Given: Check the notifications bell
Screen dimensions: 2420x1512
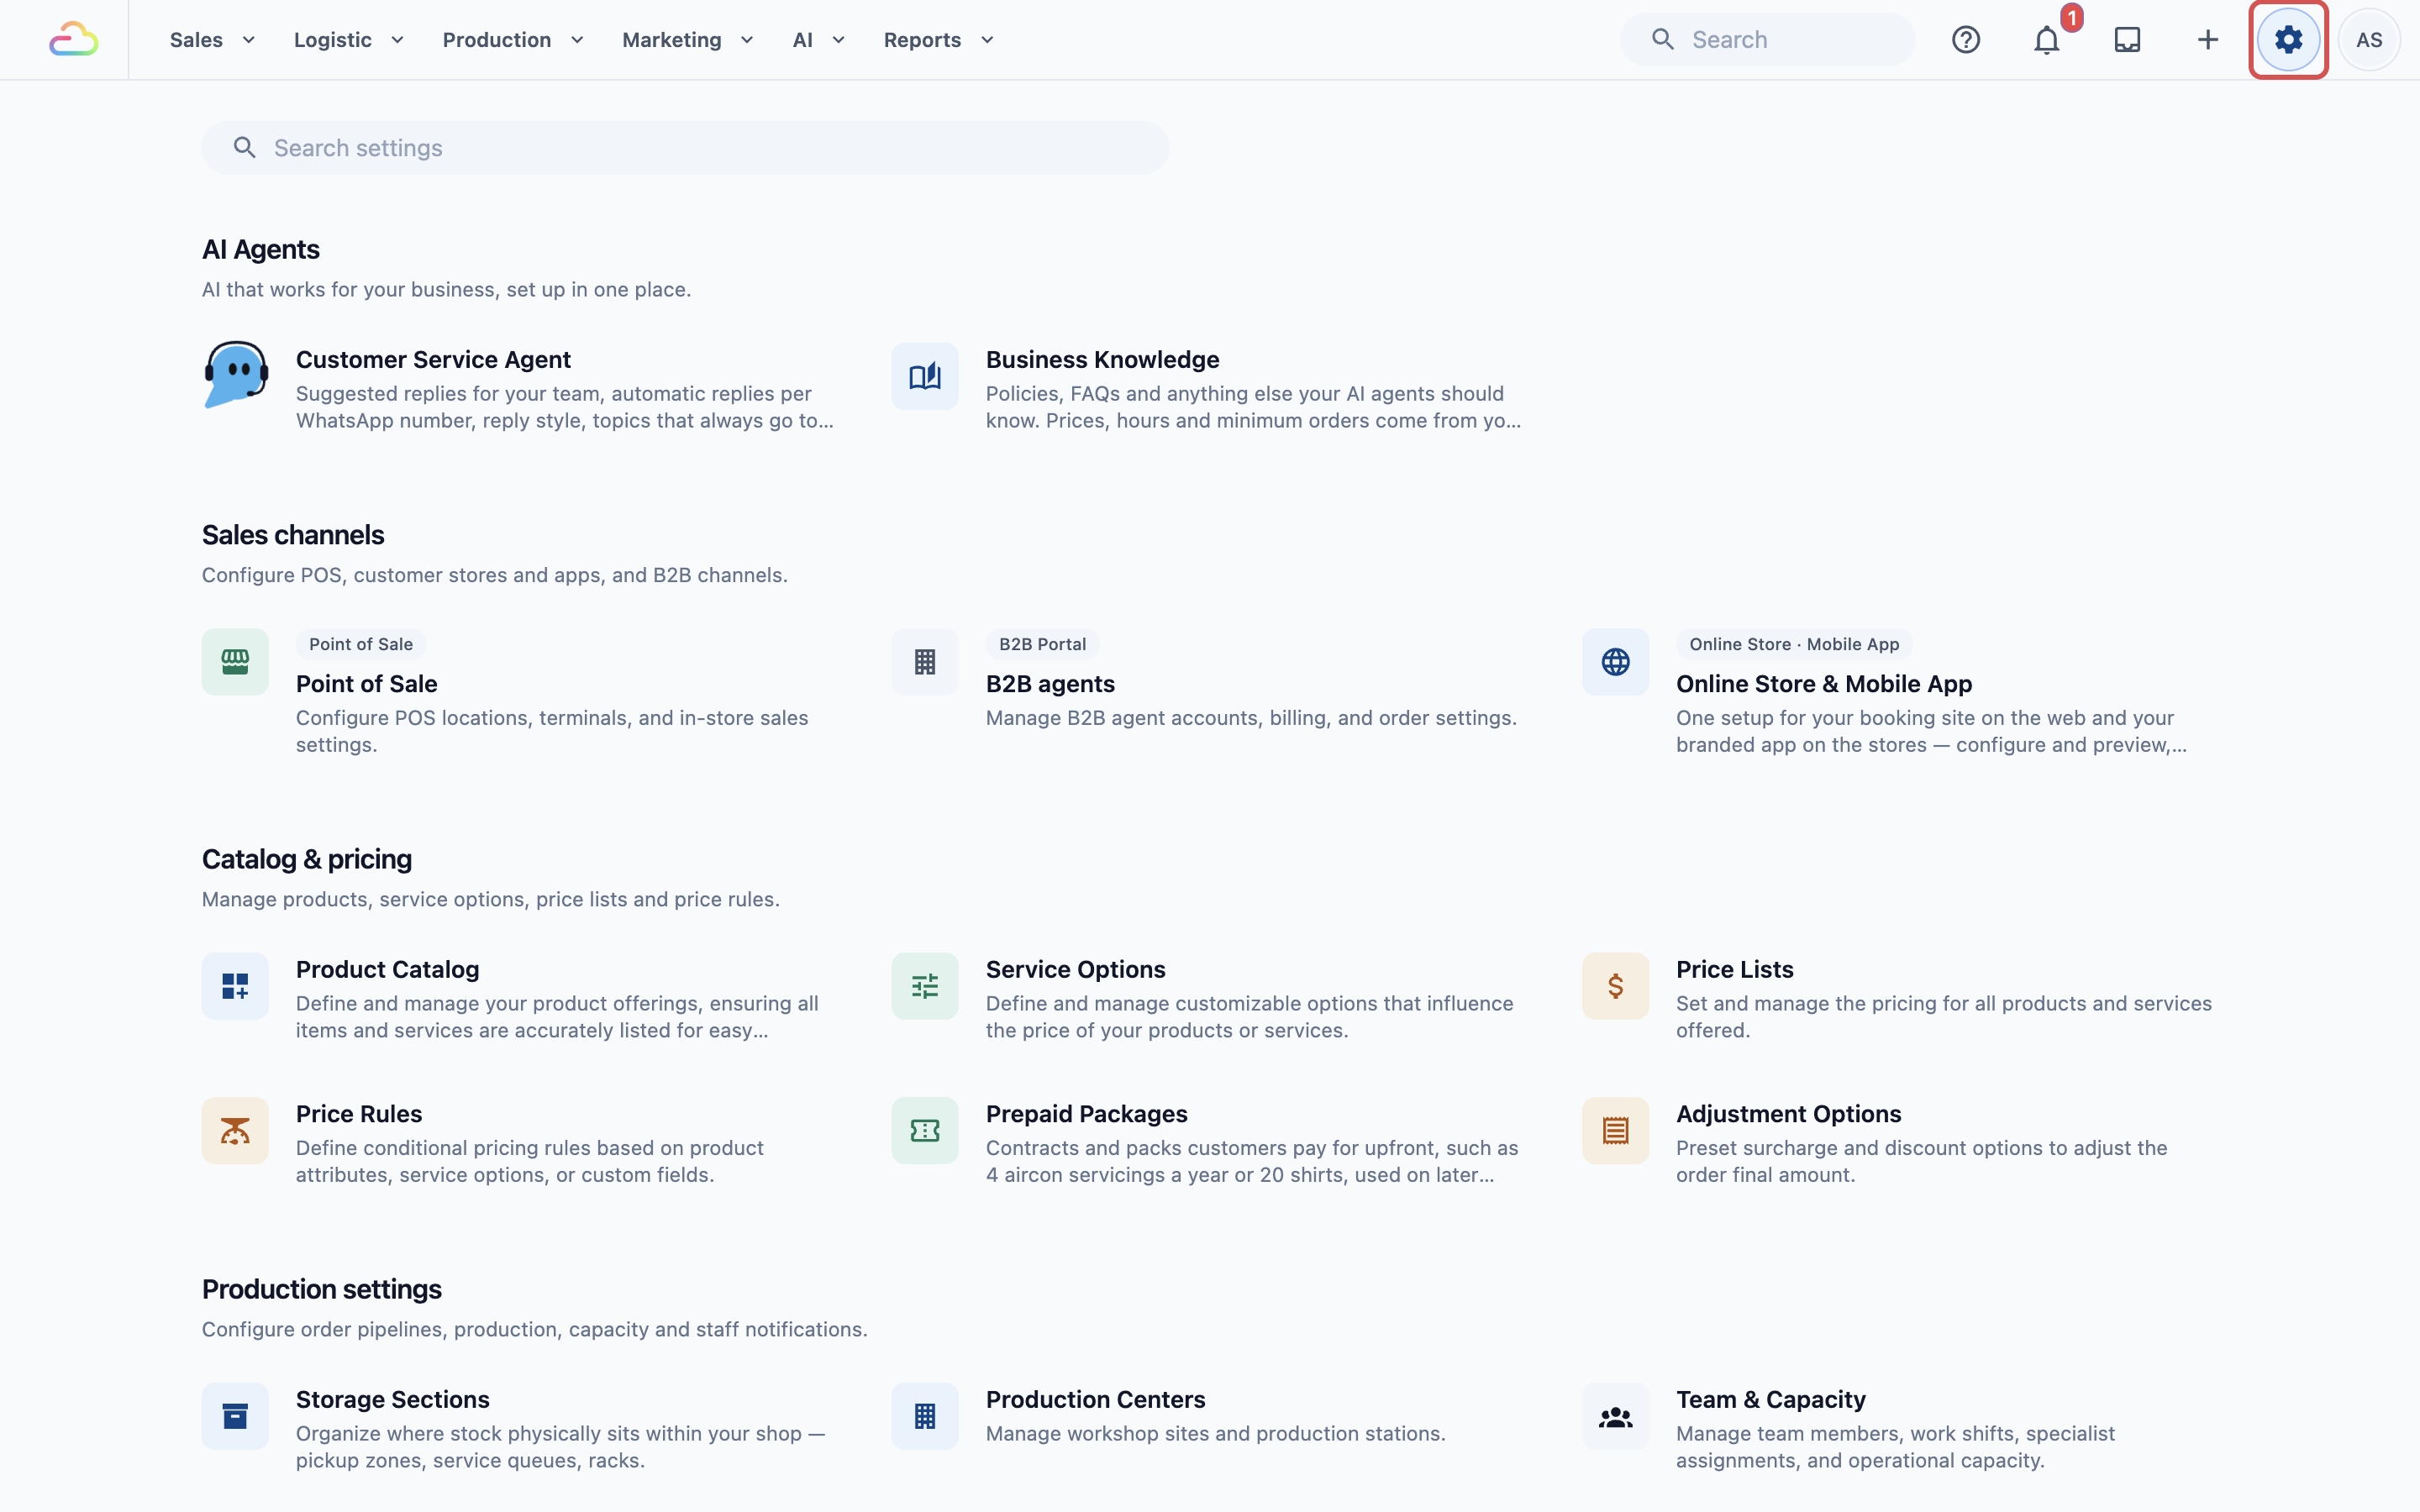Looking at the screenshot, I should point(2047,40).
